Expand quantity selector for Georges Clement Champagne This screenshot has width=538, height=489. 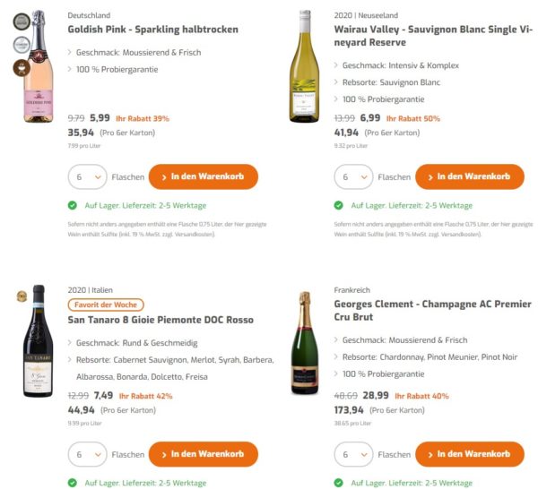coord(353,454)
